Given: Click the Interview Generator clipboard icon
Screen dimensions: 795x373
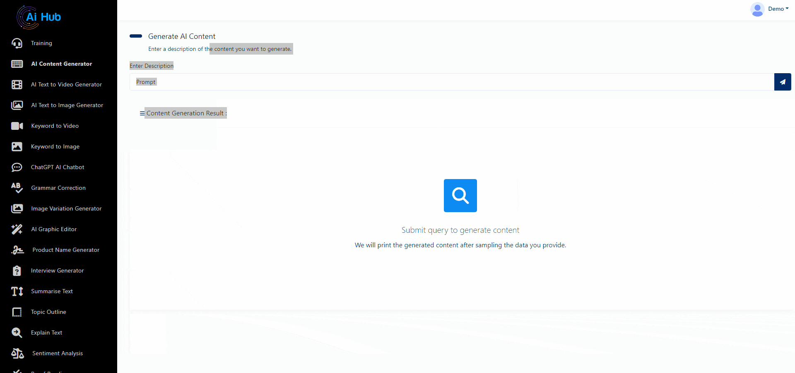Looking at the screenshot, I should pyautogui.click(x=17, y=270).
